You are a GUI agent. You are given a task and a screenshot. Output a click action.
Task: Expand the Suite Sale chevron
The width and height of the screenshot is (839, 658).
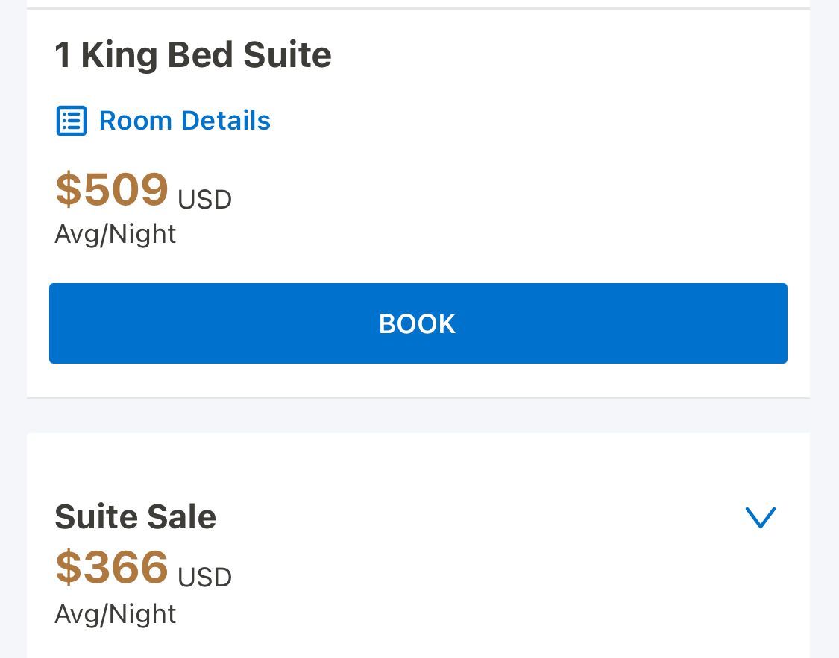761,517
